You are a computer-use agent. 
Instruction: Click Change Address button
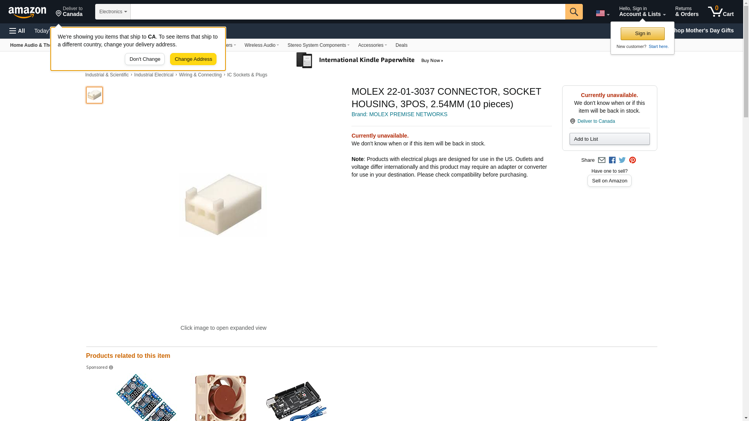pos(193,59)
